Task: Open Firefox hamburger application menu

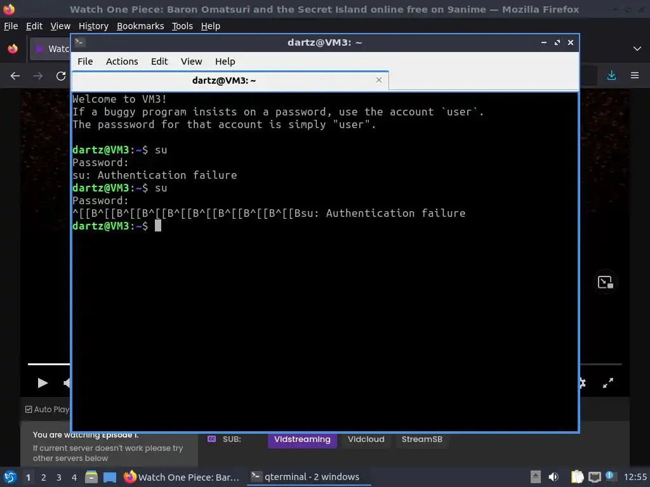Action: (635, 75)
